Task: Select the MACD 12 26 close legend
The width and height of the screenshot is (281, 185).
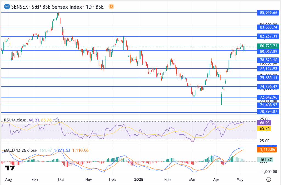Action: 21,150
